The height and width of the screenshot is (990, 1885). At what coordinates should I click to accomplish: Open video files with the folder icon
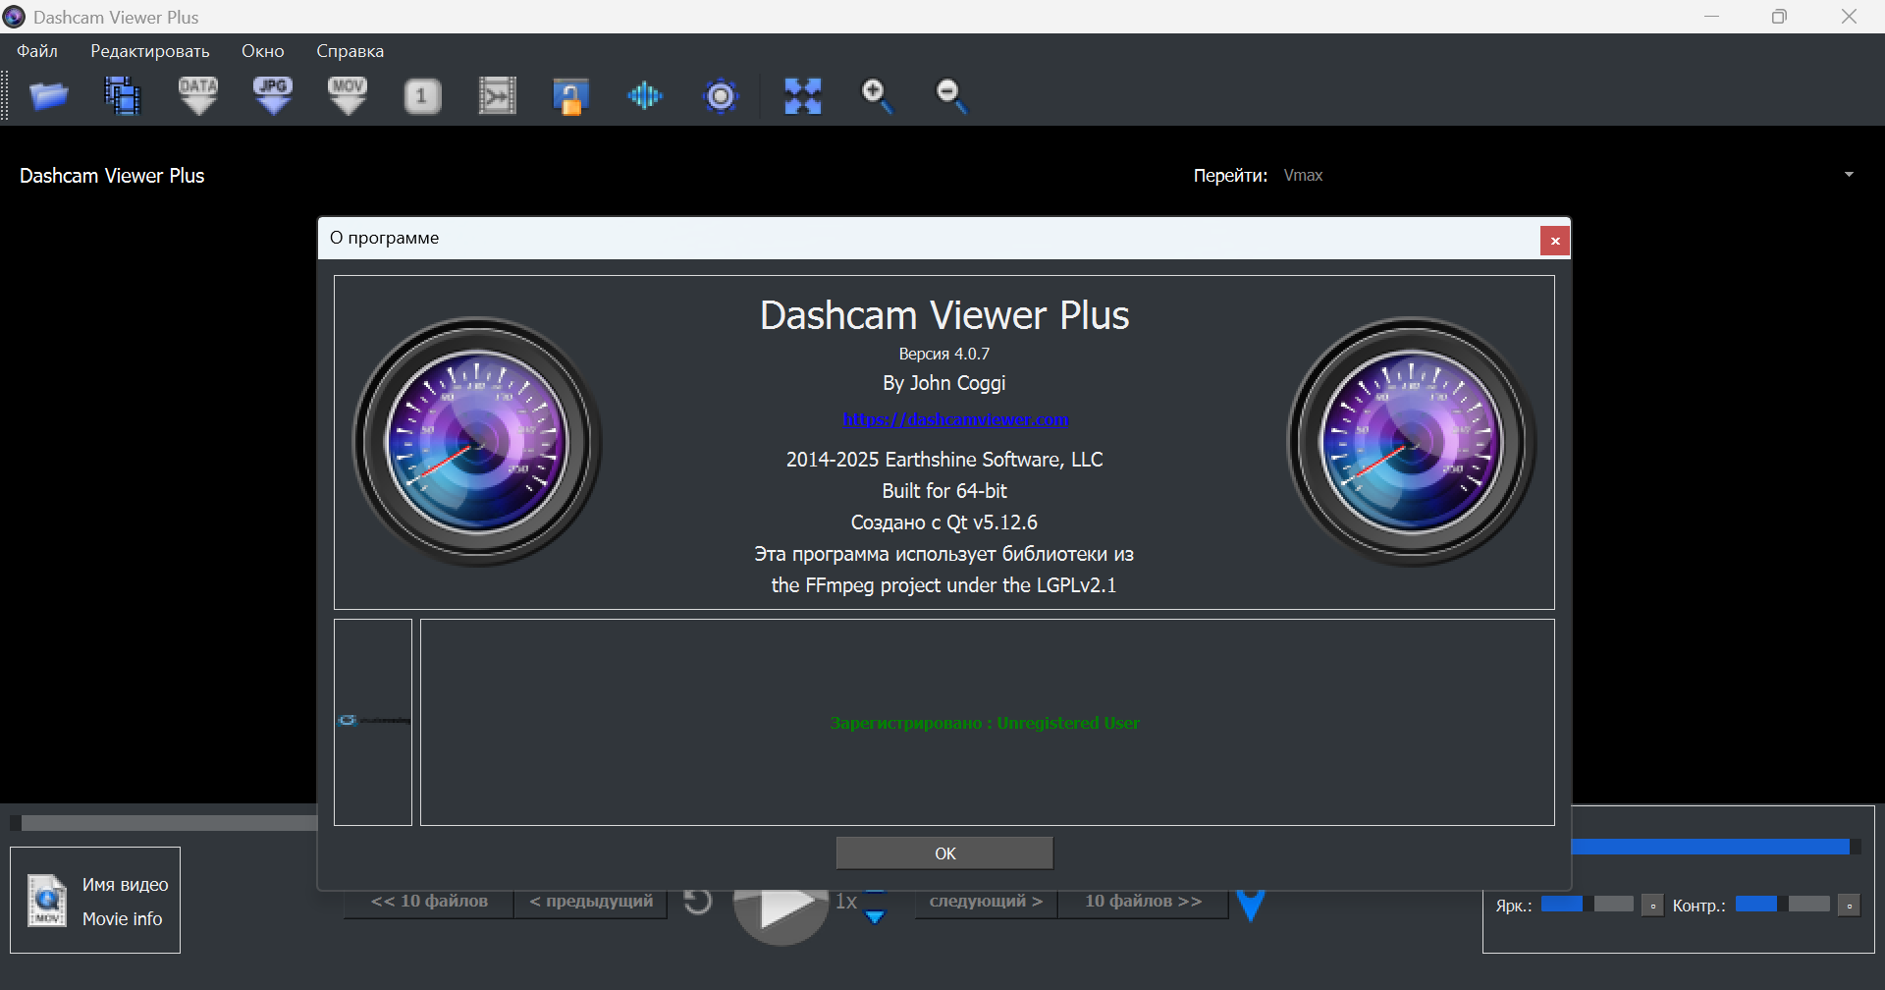48,96
